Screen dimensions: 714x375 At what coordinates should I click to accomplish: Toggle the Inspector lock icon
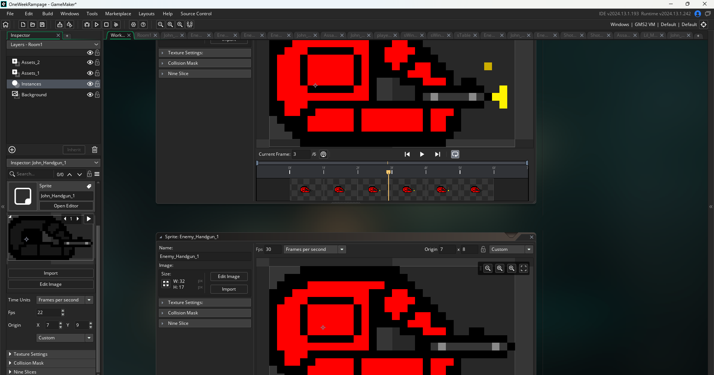pos(89,174)
